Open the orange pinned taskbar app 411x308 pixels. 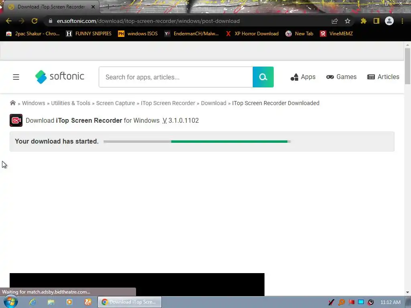click(88, 302)
